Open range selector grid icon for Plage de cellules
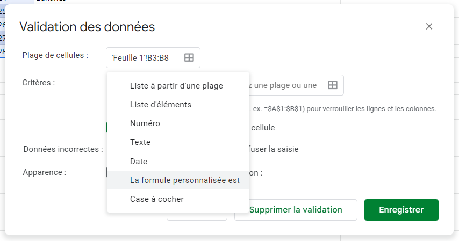This screenshot has width=459, height=241. (x=189, y=57)
